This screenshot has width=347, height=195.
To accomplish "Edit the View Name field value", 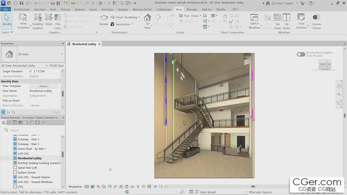I will (43, 91).
